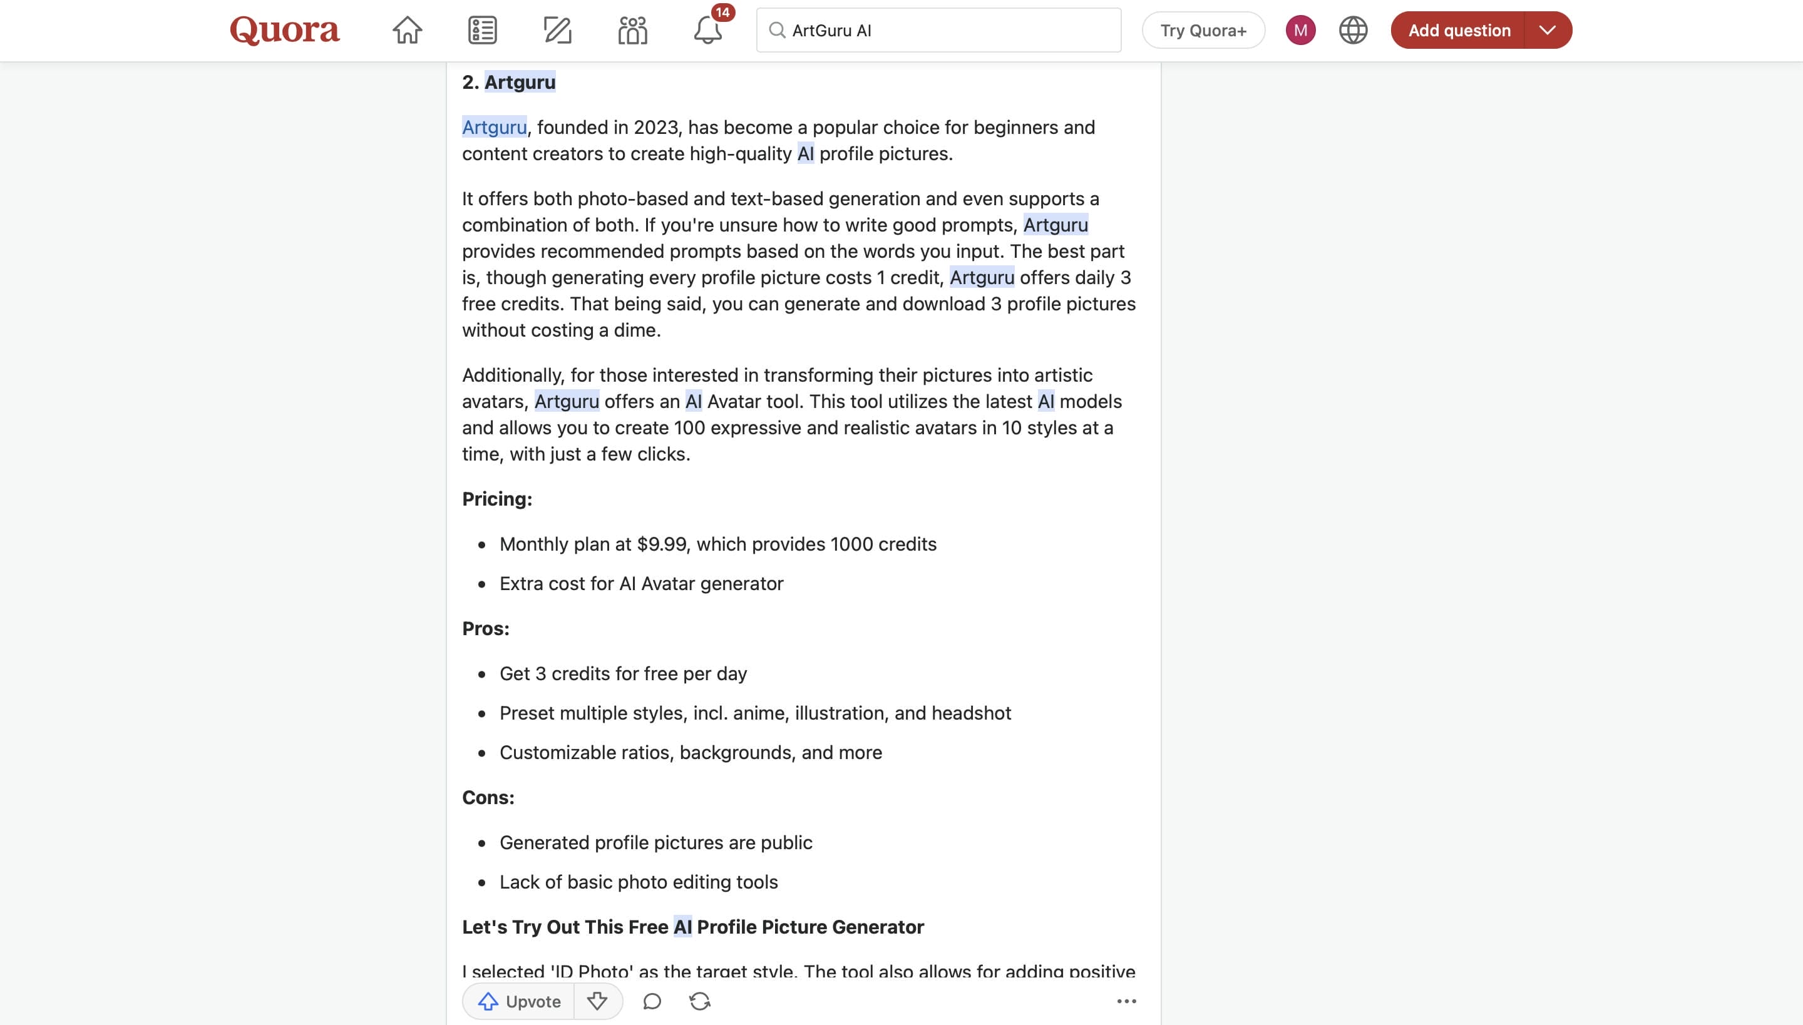Viewport: 1803px width, 1025px height.
Task: Open the M profile avatar menu
Action: (x=1300, y=30)
